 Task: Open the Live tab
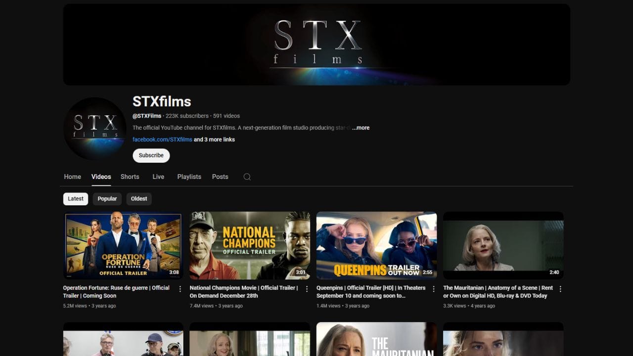pyautogui.click(x=158, y=177)
